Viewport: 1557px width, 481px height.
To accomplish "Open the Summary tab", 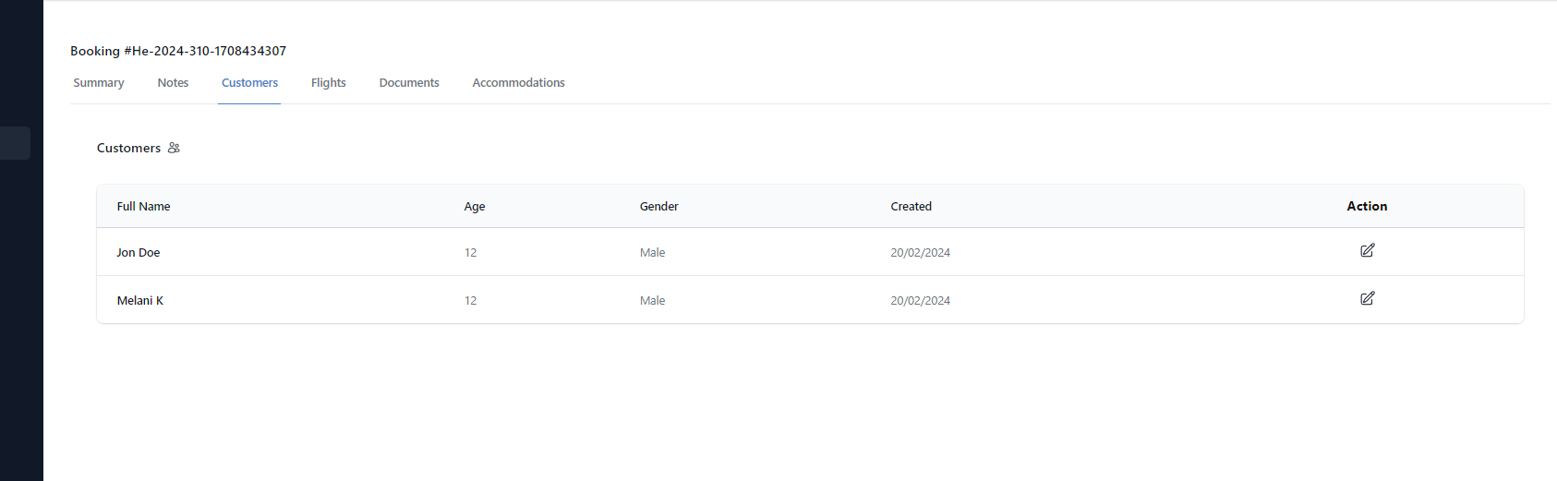I will (99, 83).
